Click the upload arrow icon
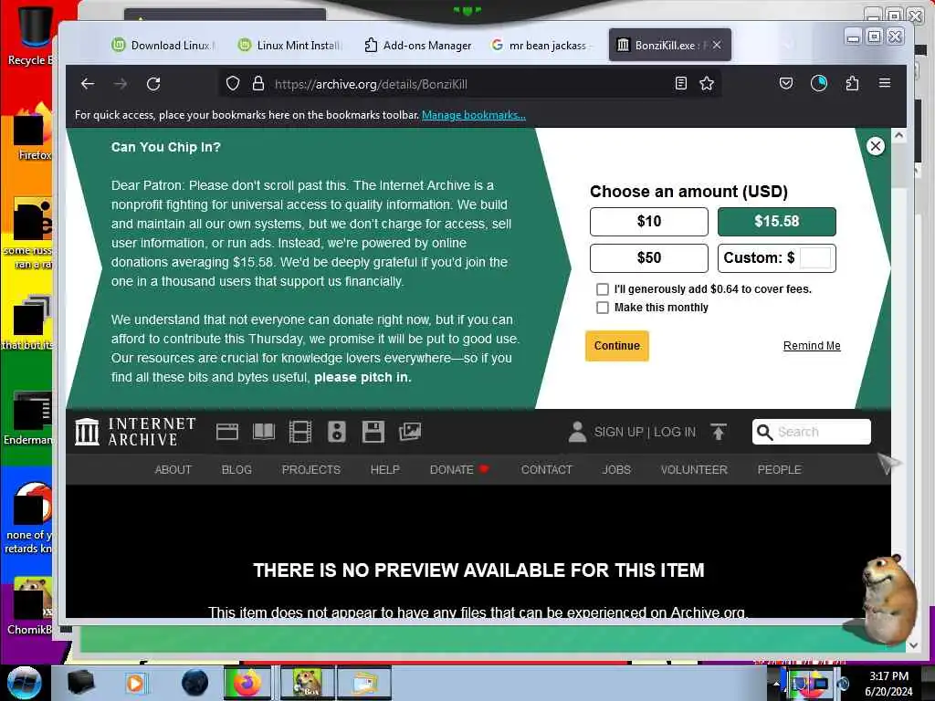935x701 pixels. [x=718, y=432]
